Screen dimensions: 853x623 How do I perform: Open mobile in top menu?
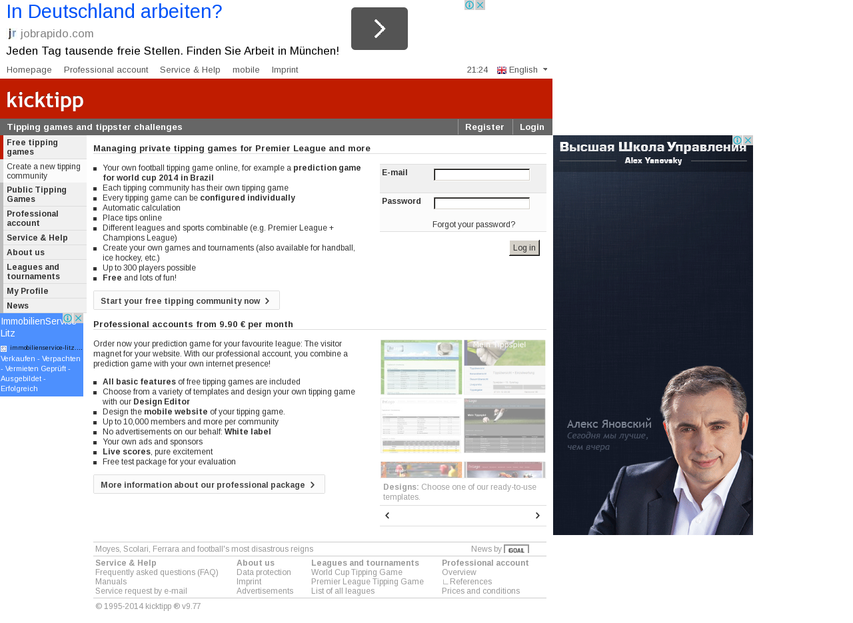[x=246, y=70]
